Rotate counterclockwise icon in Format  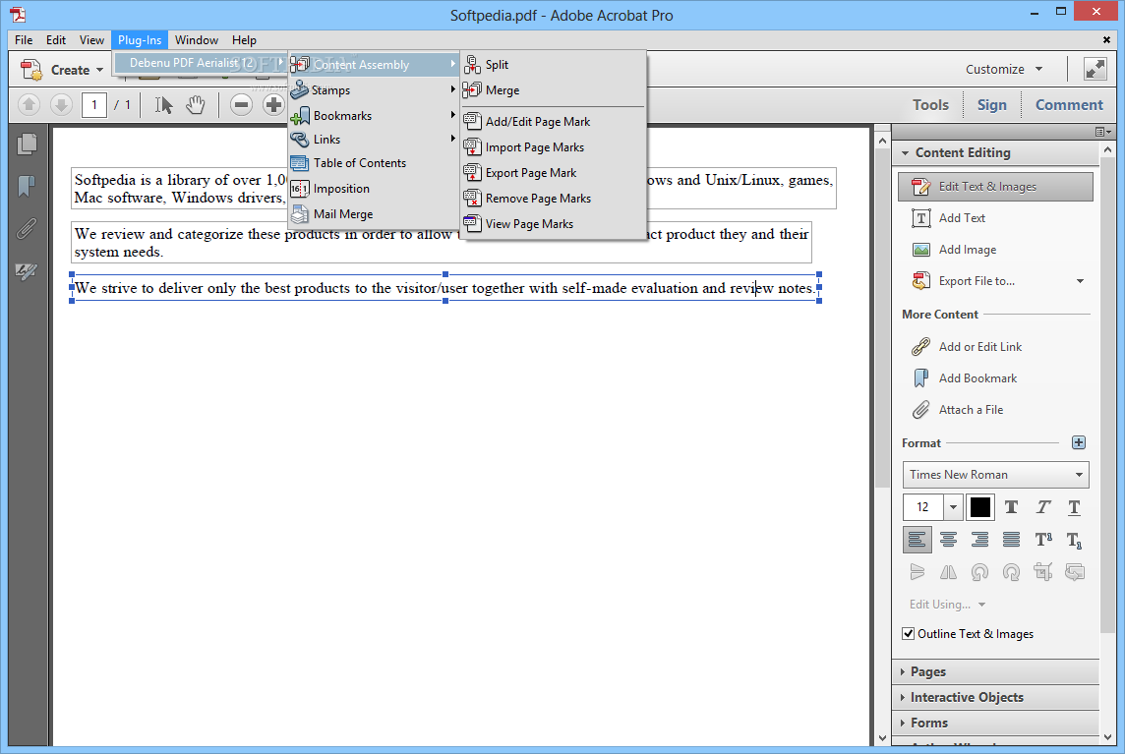coord(979,572)
